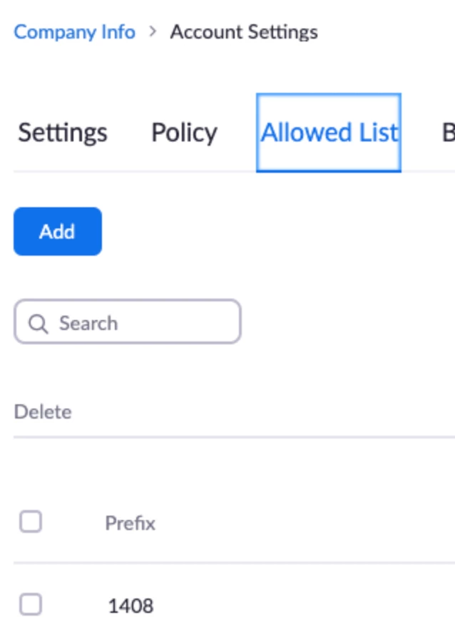Click the blue-outlined Allowed List tab

pos(329,133)
